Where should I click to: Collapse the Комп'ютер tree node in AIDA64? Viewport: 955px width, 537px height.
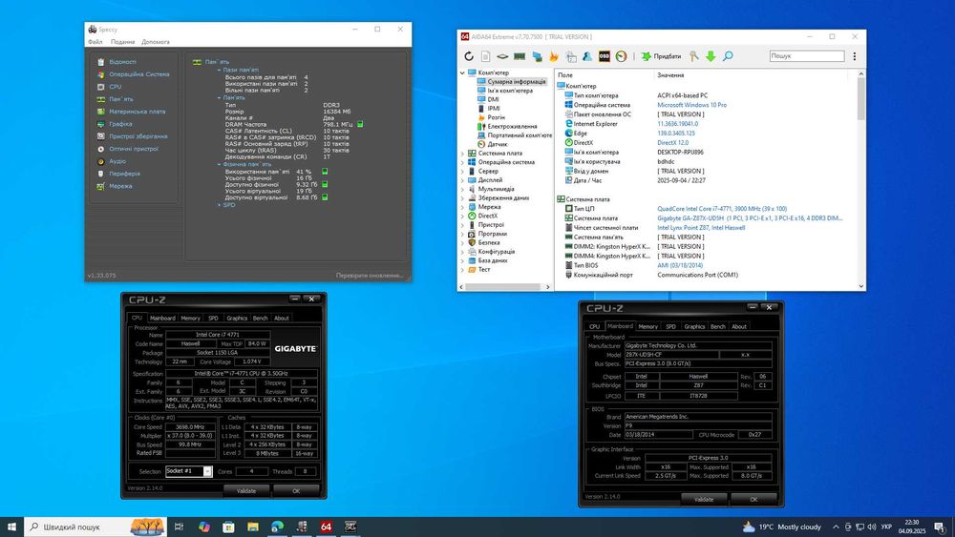pos(463,72)
